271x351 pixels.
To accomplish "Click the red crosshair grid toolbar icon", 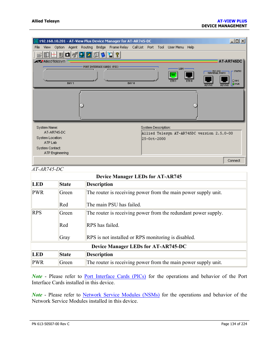I will click(54, 55).
